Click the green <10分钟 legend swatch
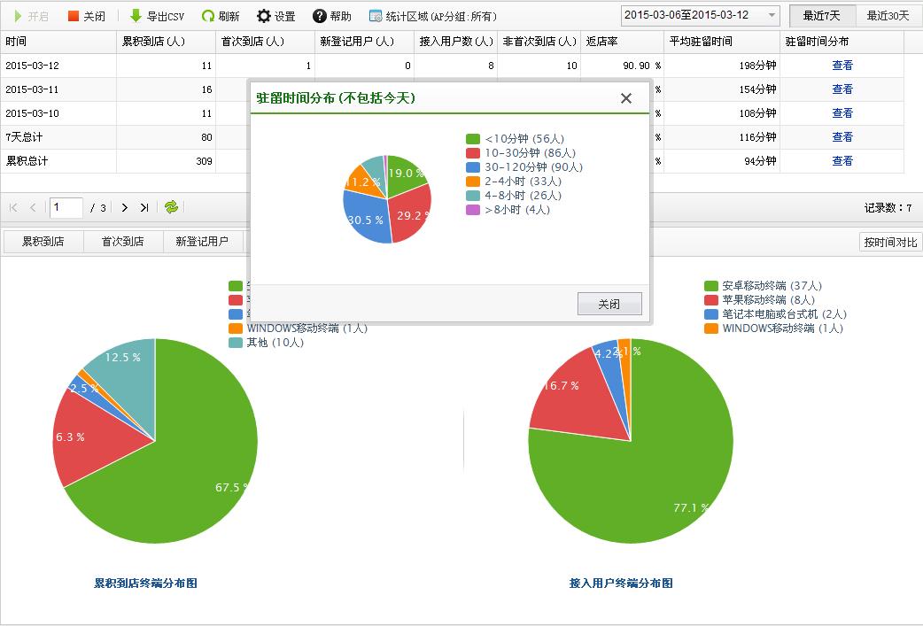Viewport: 923px width, 626px height. (x=473, y=139)
